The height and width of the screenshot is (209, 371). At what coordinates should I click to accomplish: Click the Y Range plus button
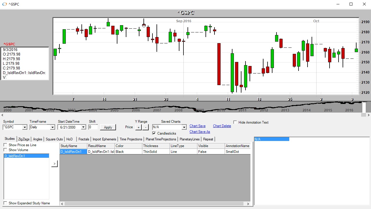tap(138, 127)
